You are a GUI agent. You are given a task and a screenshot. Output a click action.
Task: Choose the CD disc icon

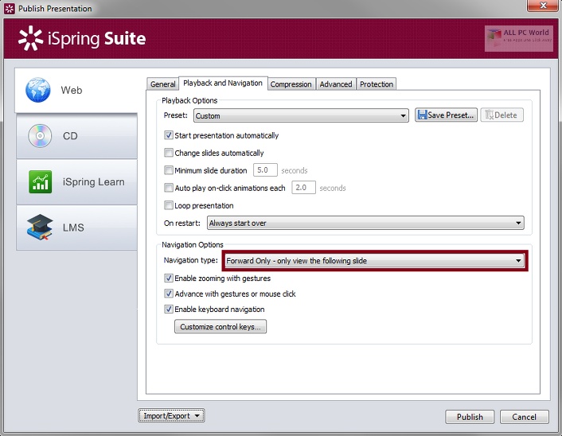[40, 136]
